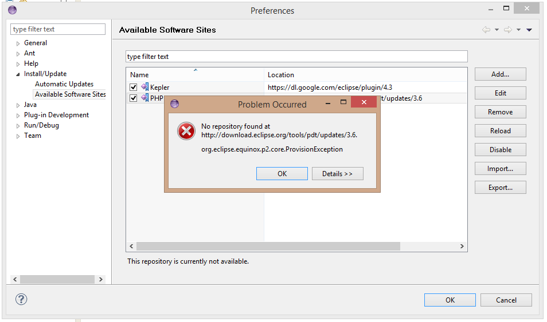Click the red error icon in the dialog

(x=186, y=131)
